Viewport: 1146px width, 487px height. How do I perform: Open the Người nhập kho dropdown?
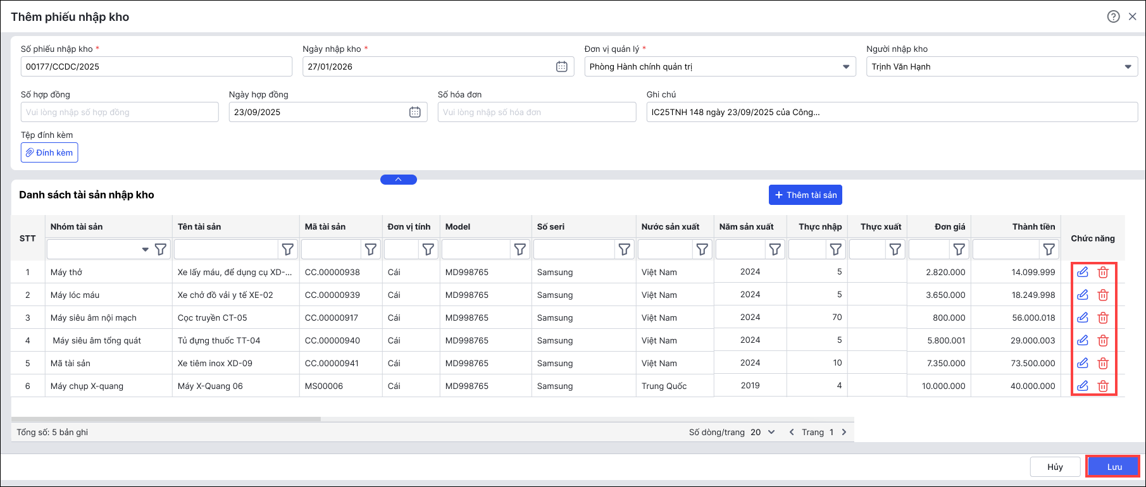(x=1128, y=66)
